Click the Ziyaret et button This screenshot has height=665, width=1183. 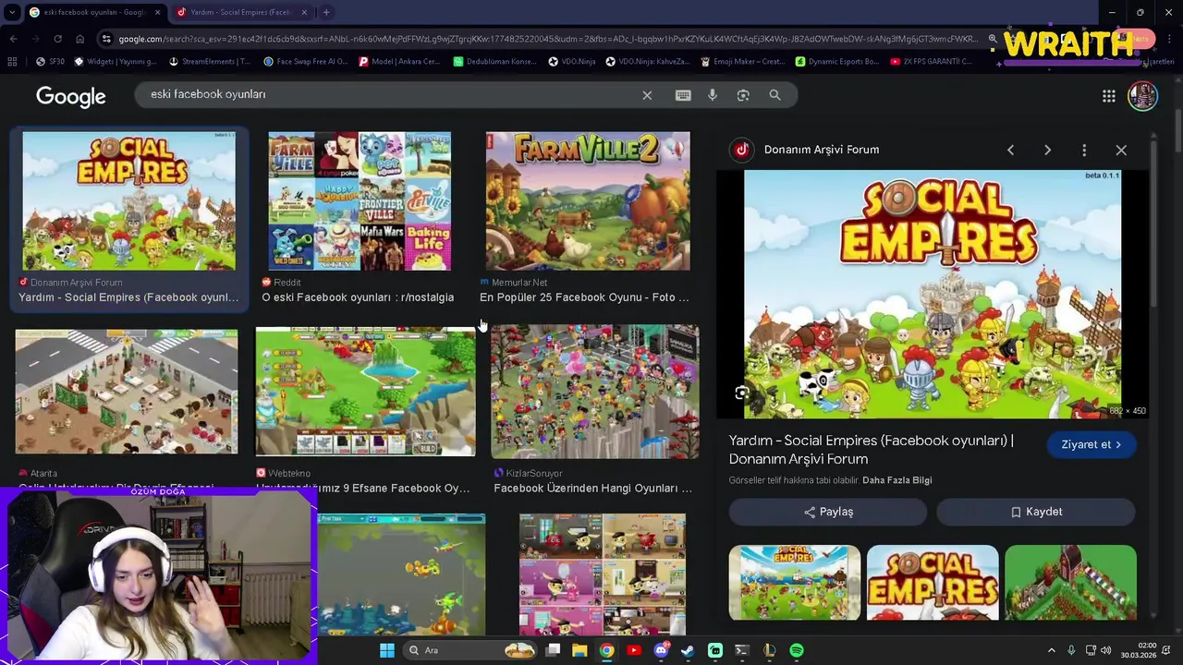(1092, 444)
